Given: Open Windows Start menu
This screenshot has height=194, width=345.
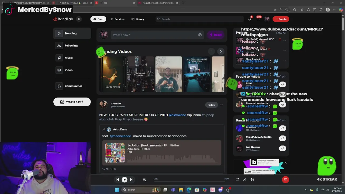Looking at the screenshot, I should click(117, 190).
